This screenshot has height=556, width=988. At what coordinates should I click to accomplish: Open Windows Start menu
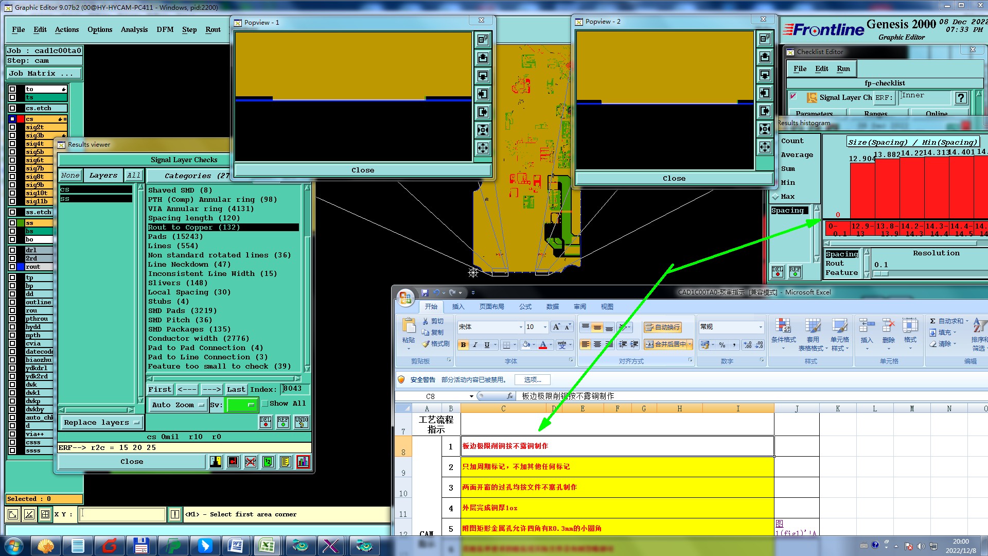pos(14,546)
